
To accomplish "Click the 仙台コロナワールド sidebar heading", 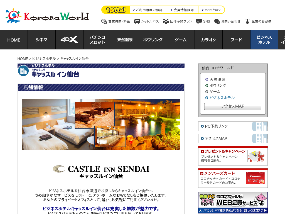I will click(218, 68).
